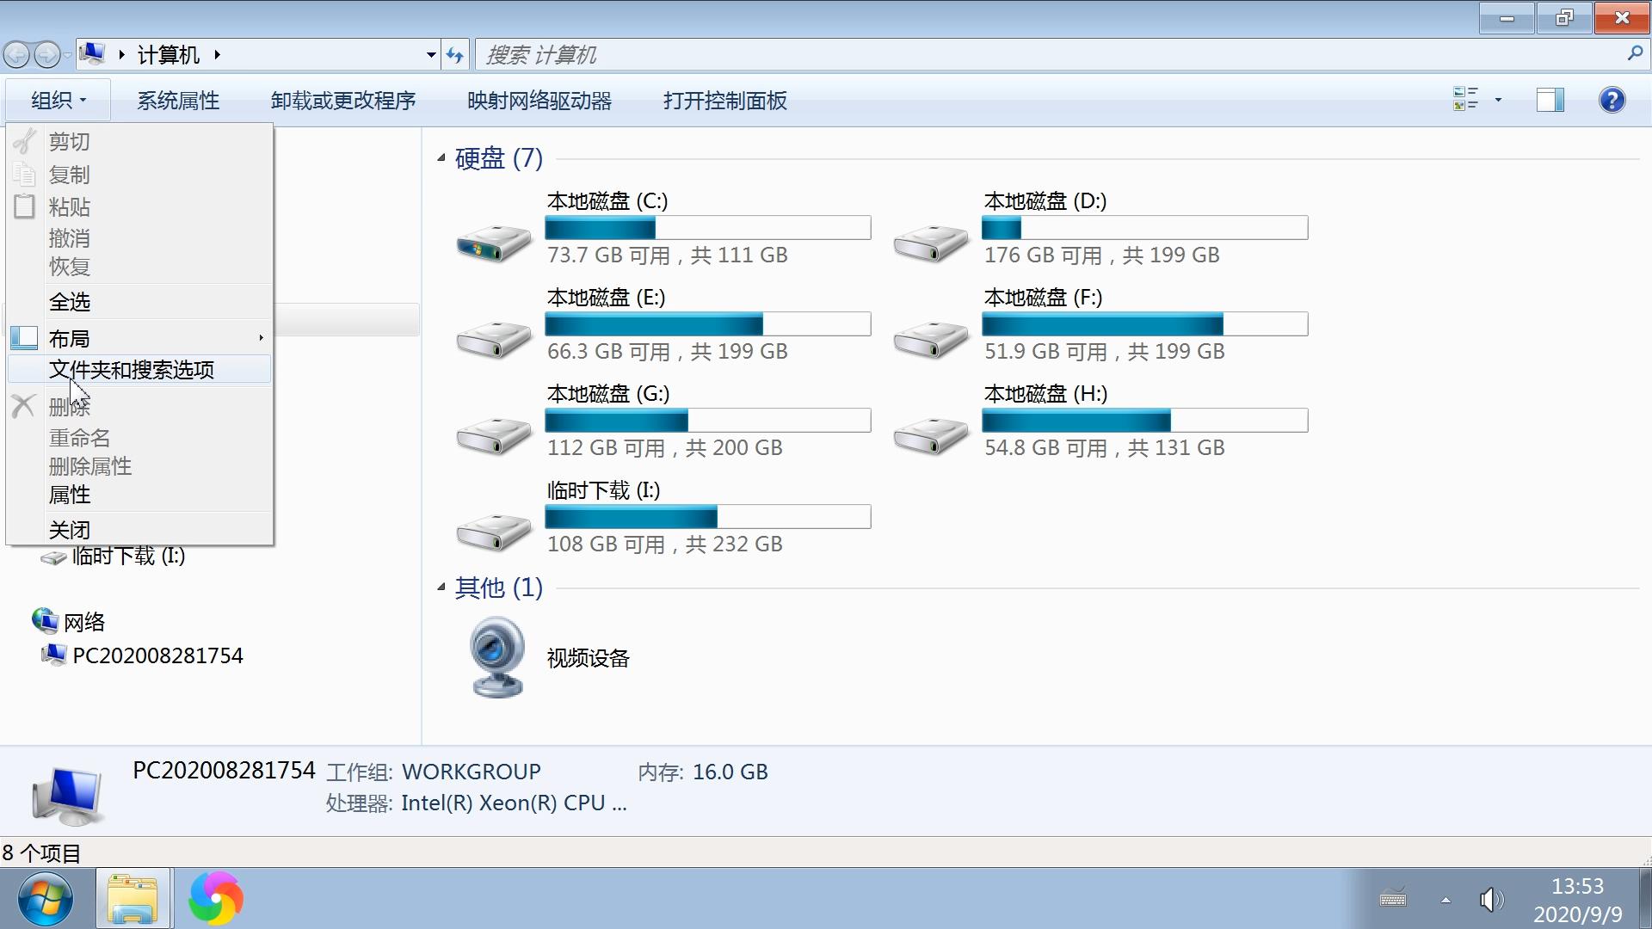
Task: Click the show desktop strip beside clock
Action: [x=1645, y=899]
